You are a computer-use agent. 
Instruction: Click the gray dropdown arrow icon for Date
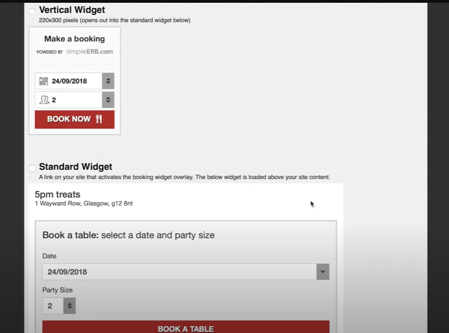pos(323,272)
